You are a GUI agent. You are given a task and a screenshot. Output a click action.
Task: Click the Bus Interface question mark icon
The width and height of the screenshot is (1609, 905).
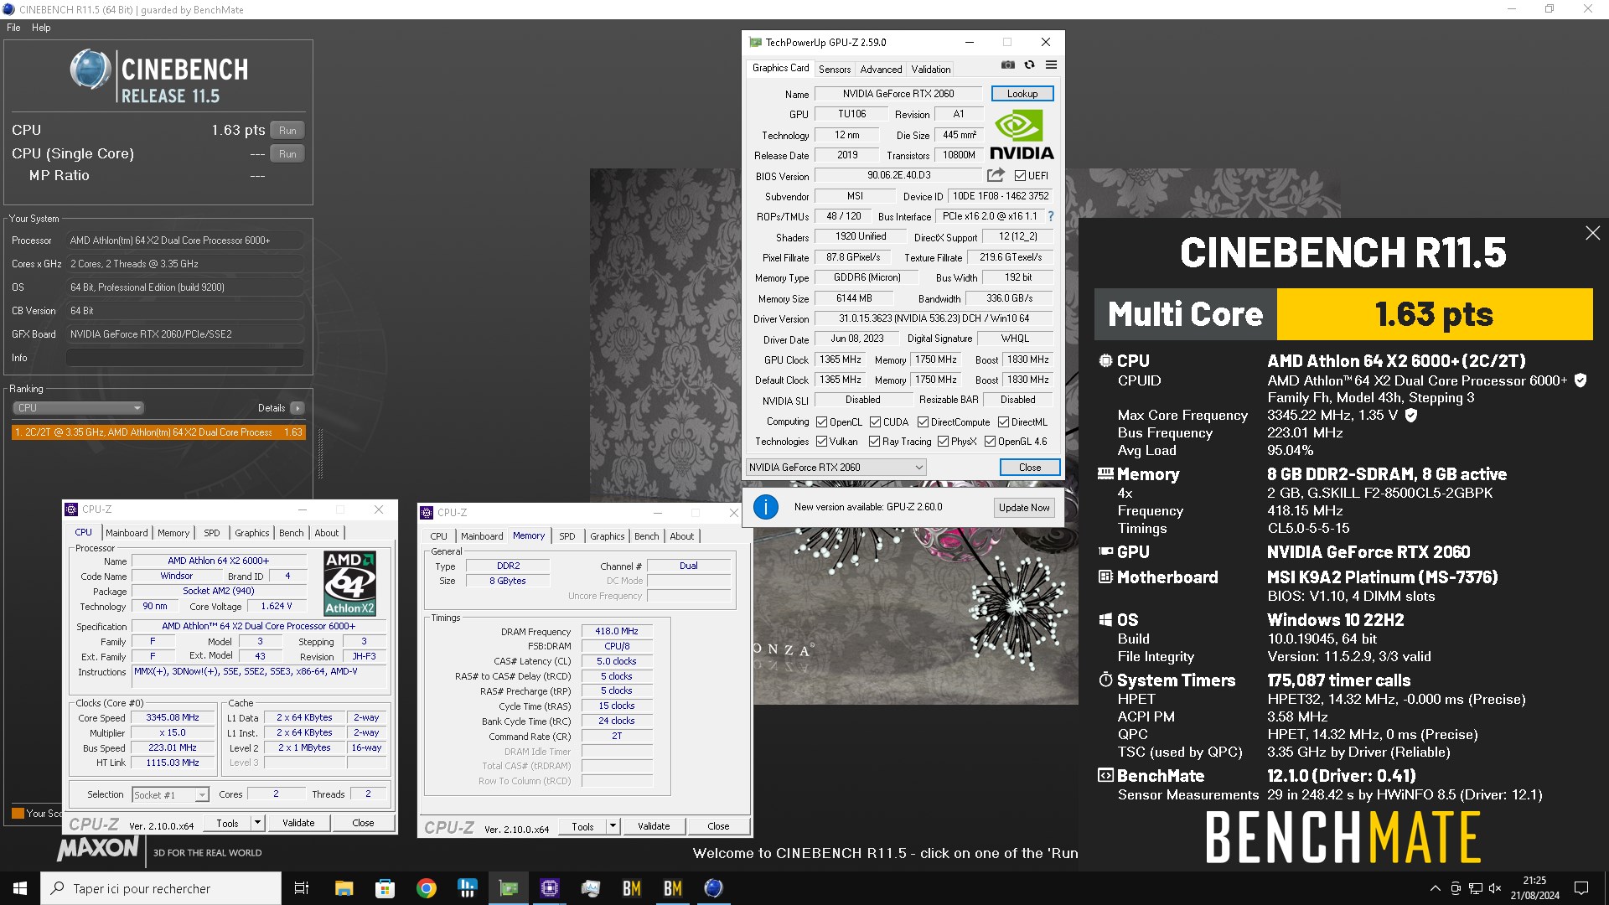pos(1050,216)
